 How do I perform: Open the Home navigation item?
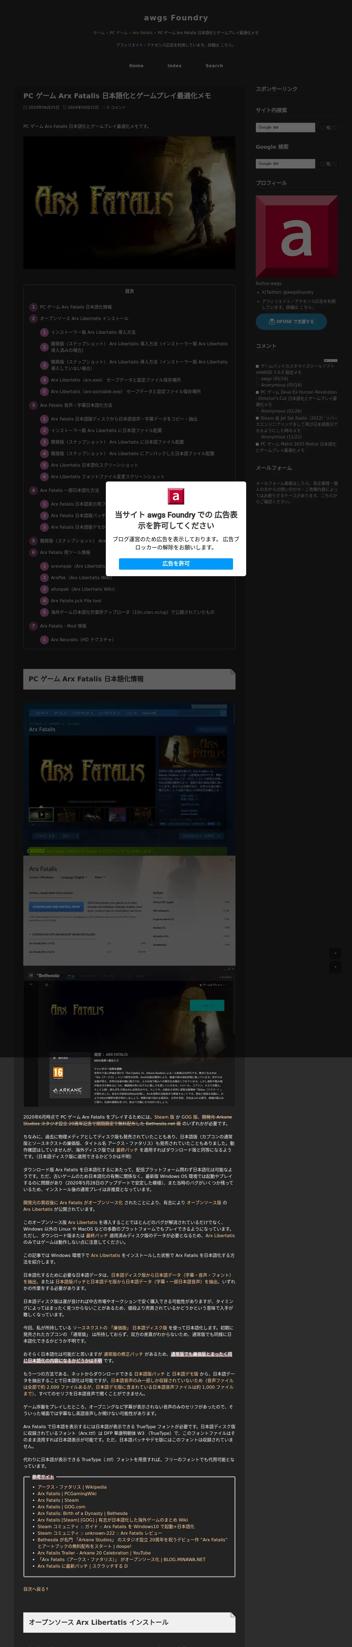coord(136,66)
